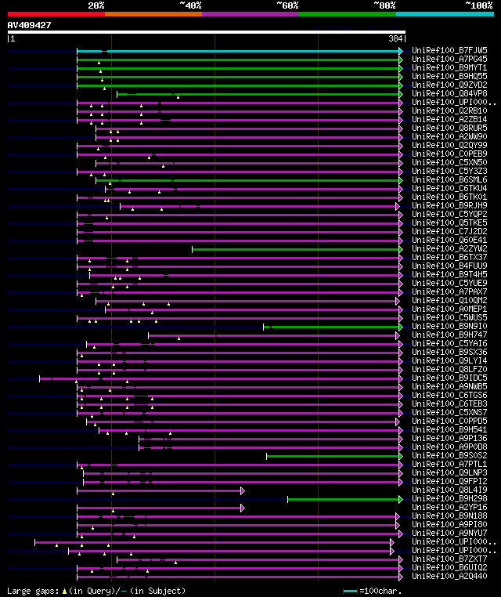The width and height of the screenshot is (501, 597).
Task: Open the UniRef100_B9MYT1 hit label
Action: tap(449, 67)
